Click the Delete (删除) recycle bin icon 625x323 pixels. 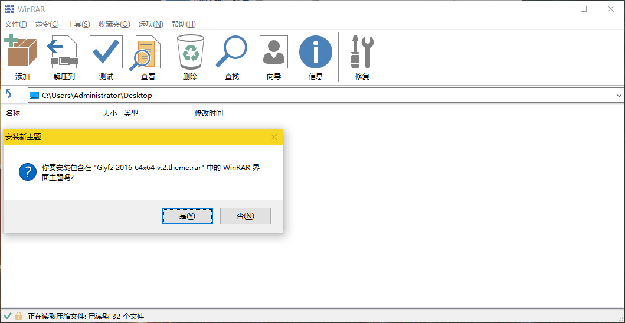click(x=190, y=52)
